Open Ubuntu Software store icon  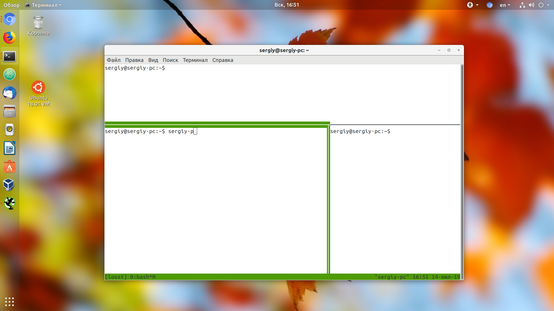pyautogui.click(x=10, y=167)
